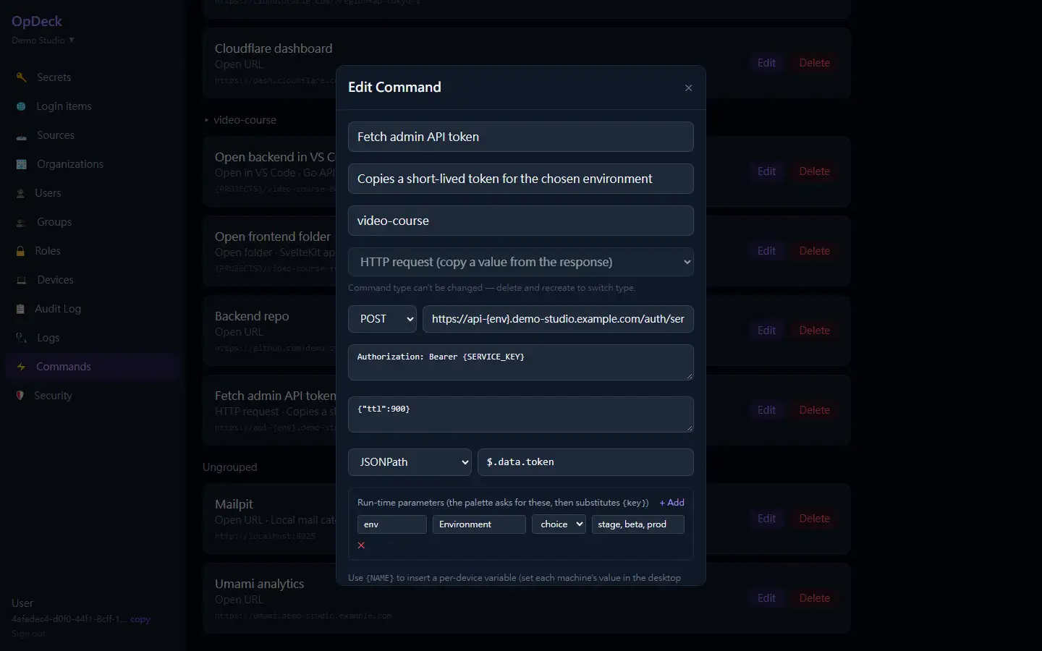Click the command description field
1042x651 pixels.
(x=520, y=179)
